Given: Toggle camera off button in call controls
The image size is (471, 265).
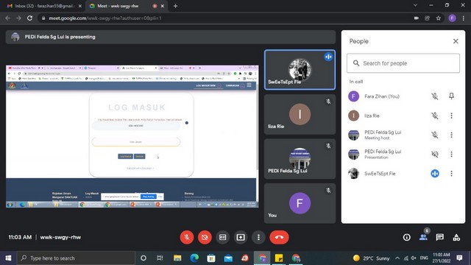Looking at the screenshot, I should pyautogui.click(x=205, y=237).
